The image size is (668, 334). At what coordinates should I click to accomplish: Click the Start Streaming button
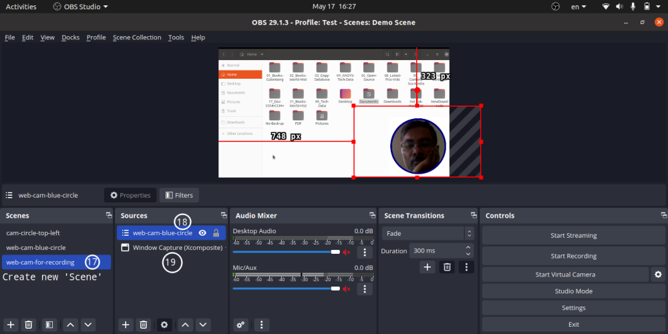click(573, 236)
